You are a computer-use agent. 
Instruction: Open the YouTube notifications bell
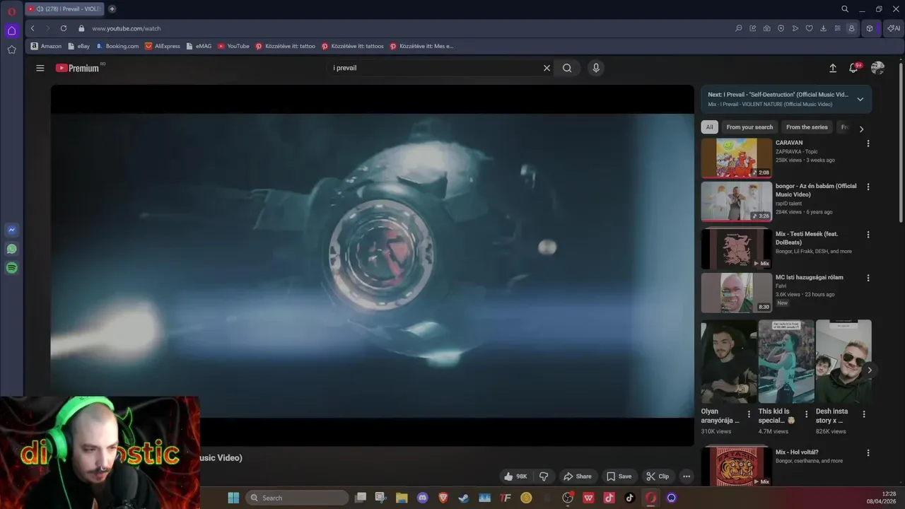854,68
